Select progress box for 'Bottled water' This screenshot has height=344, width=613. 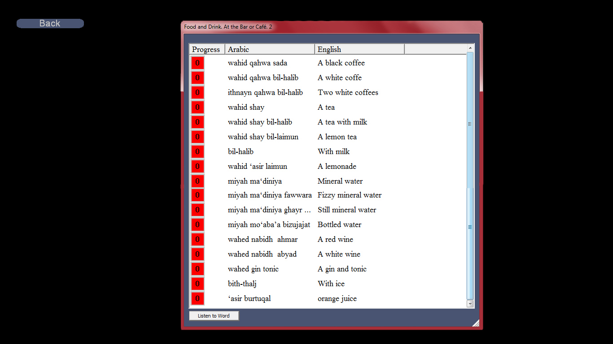pyautogui.click(x=197, y=224)
